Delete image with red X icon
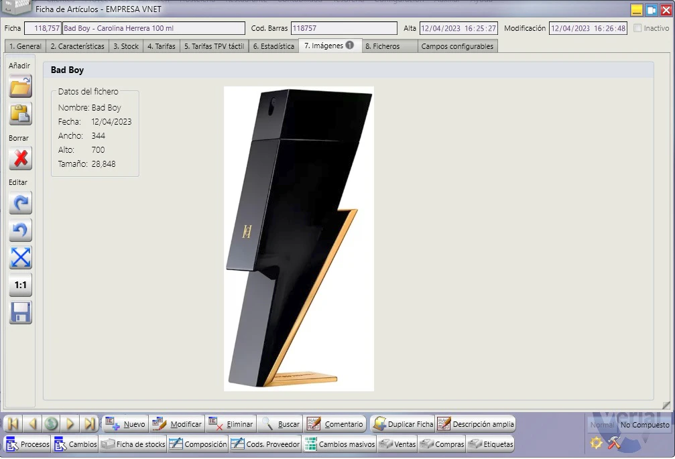The height and width of the screenshot is (459, 675). coord(20,158)
